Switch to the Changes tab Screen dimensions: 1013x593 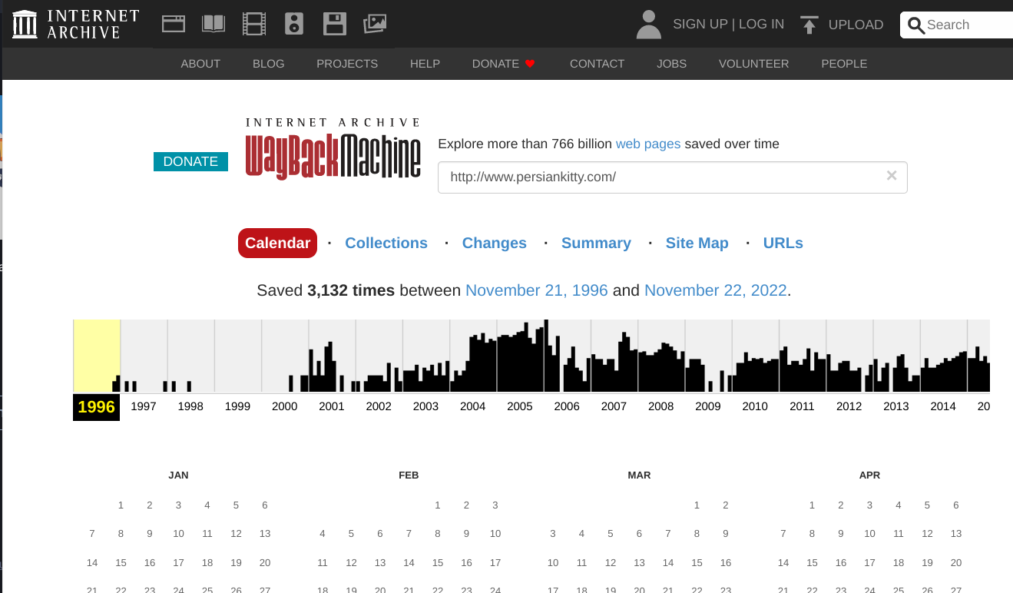point(495,243)
